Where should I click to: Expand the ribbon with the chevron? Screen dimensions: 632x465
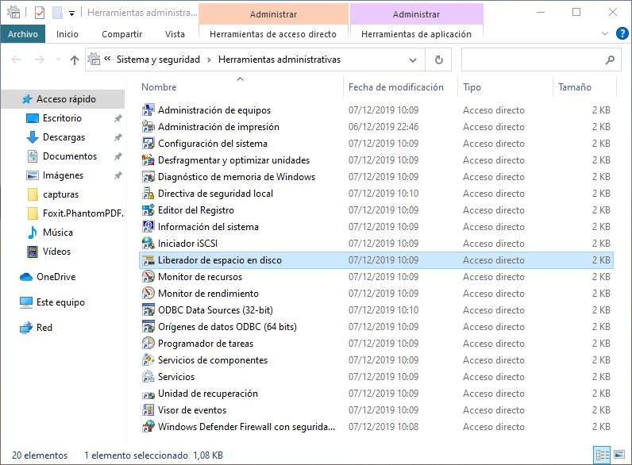[607, 33]
